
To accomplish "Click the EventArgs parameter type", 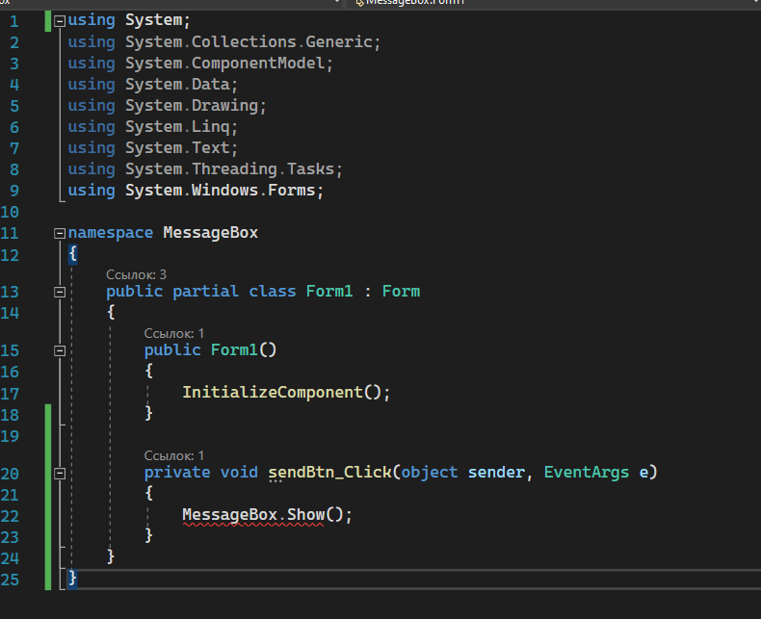I will pos(587,472).
